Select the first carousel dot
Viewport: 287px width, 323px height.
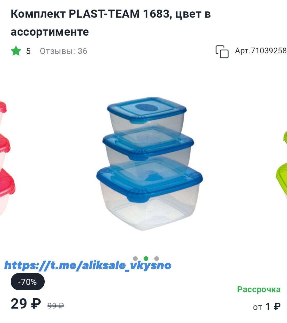(135, 258)
